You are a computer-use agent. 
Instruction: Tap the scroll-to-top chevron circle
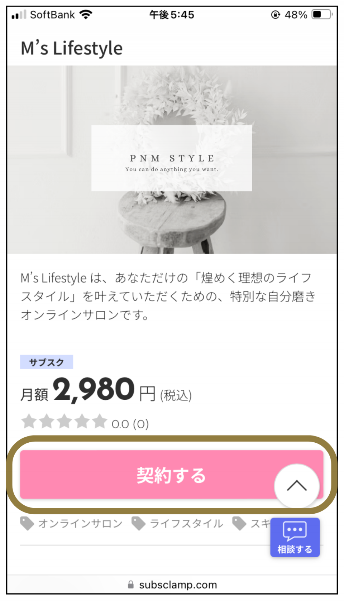pos(297,486)
